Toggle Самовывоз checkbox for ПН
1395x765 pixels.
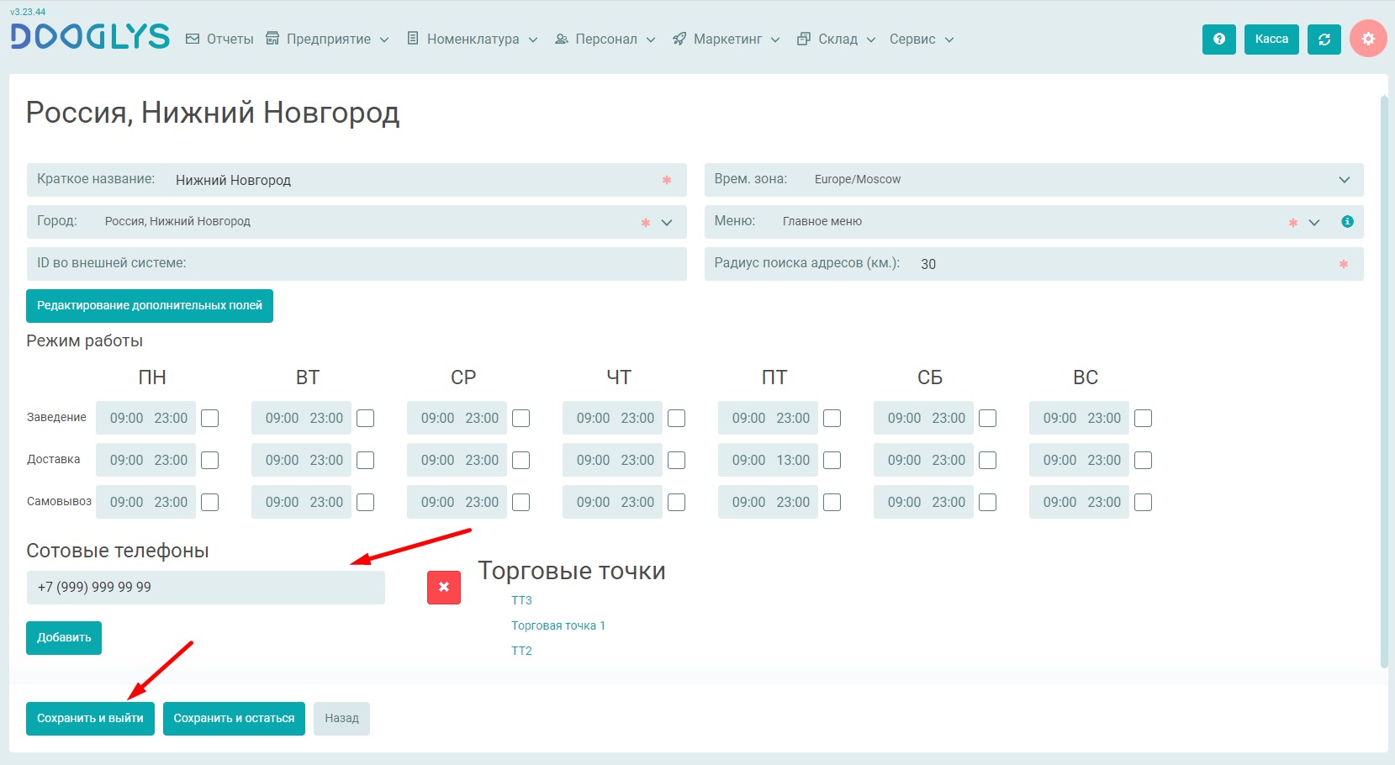click(210, 502)
